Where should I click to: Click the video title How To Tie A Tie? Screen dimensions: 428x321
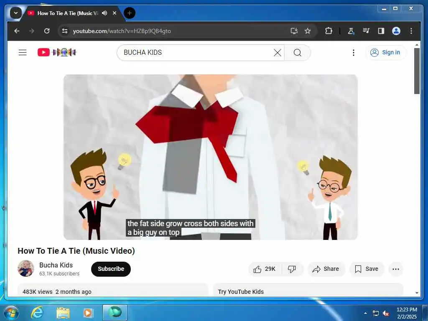(76, 251)
